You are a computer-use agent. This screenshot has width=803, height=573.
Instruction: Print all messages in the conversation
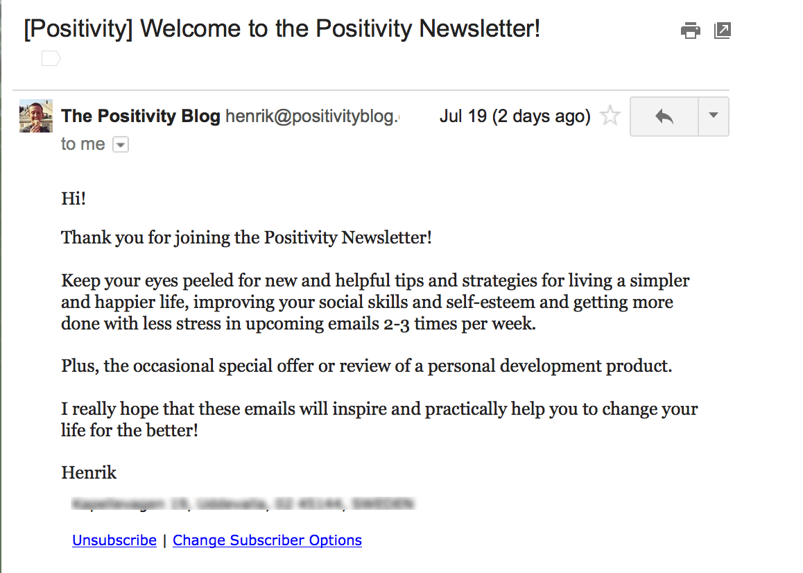pyautogui.click(x=690, y=31)
